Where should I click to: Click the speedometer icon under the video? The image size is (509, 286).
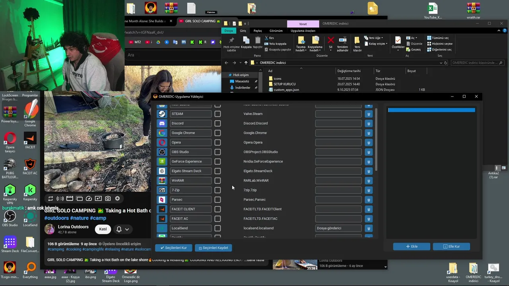point(89,199)
